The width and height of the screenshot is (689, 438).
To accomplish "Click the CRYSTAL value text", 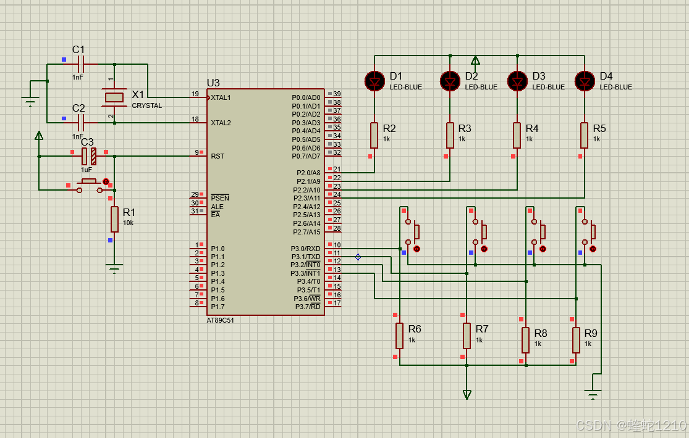I will click(147, 105).
